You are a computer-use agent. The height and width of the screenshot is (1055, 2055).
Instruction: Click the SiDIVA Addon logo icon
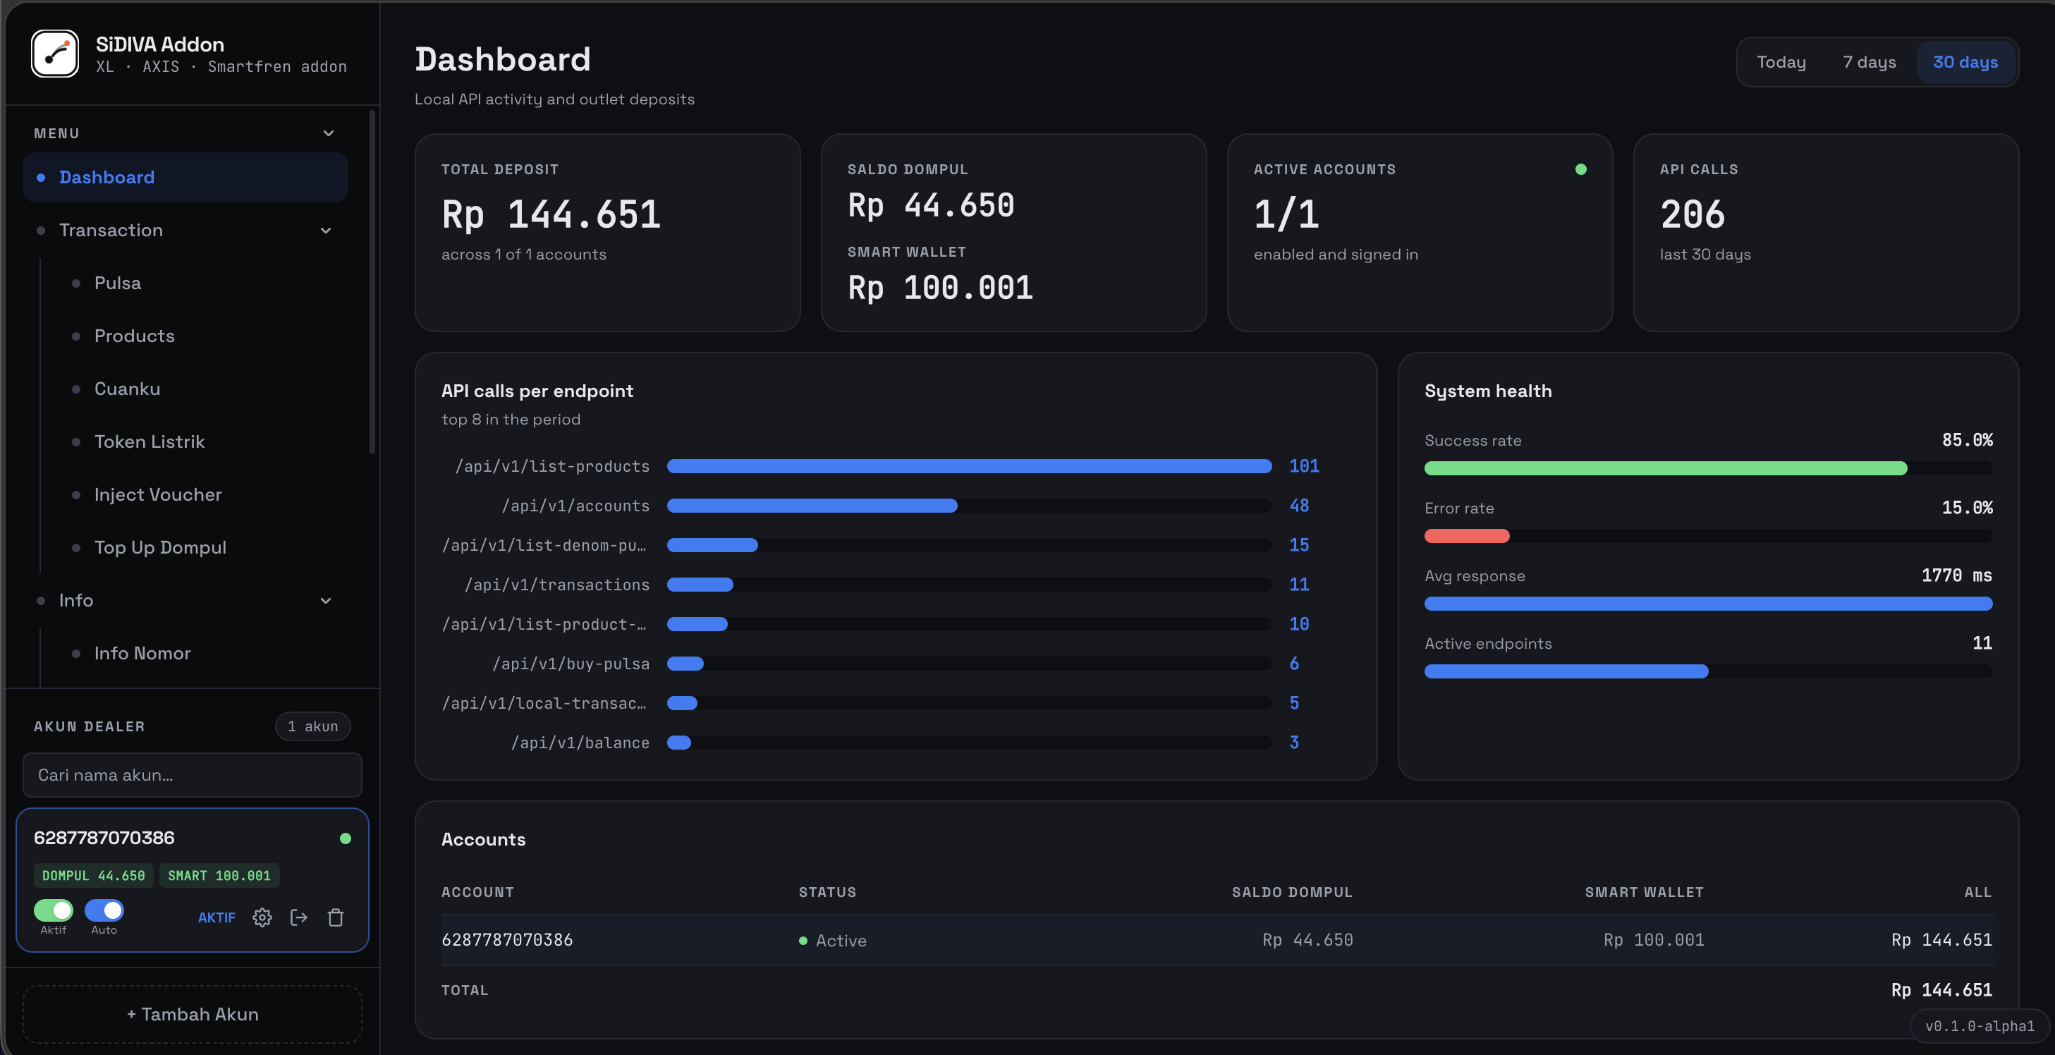(55, 54)
